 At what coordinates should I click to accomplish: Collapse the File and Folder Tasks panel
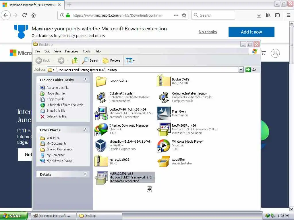point(85,80)
